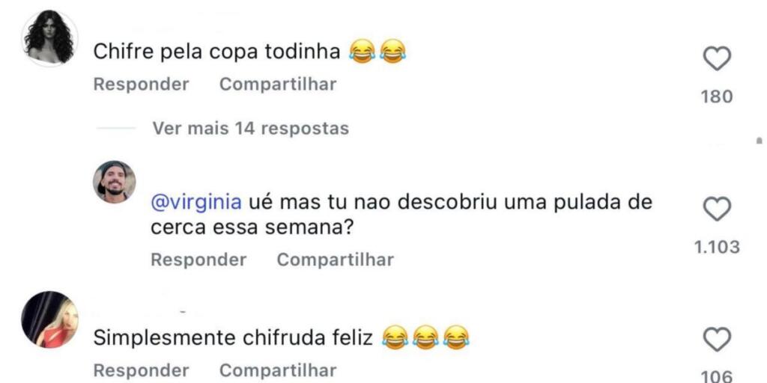Viewport: 767px width, 383px height.
Task: Click the 180 likes count
Action: (717, 96)
